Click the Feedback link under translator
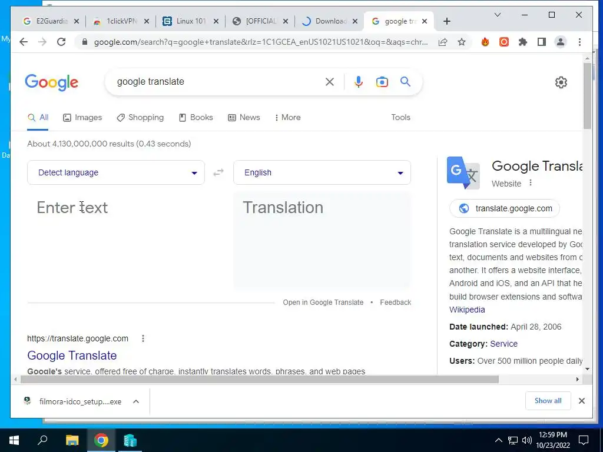Image resolution: width=603 pixels, height=452 pixels. [x=395, y=303]
